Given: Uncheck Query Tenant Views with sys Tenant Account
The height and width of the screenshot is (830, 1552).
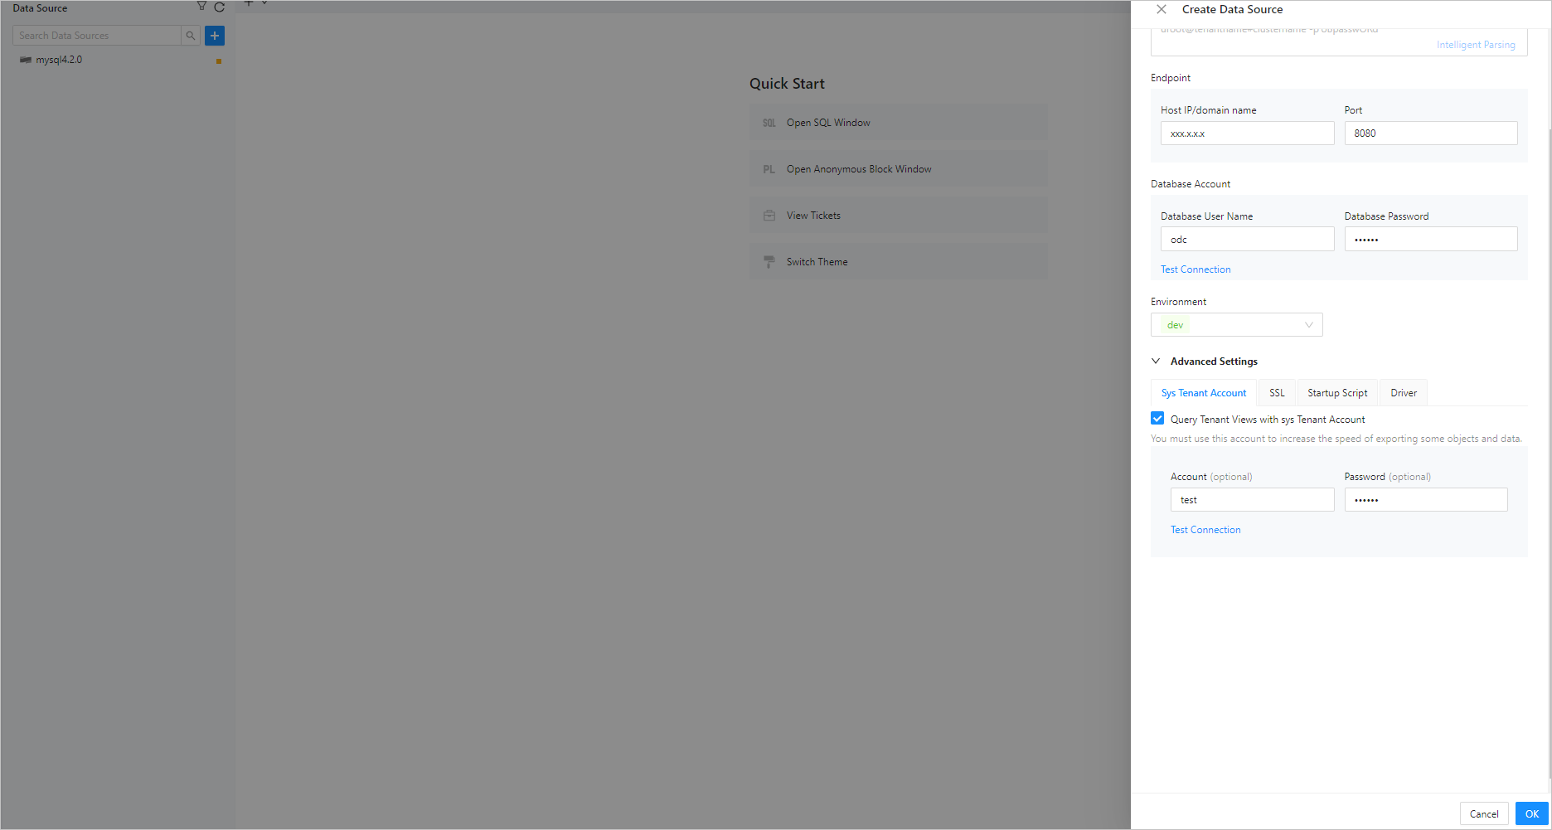Looking at the screenshot, I should pos(1157,419).
